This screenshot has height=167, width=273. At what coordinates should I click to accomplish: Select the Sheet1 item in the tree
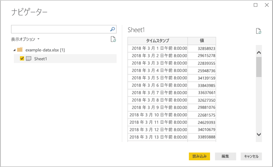tap(40, 59)
